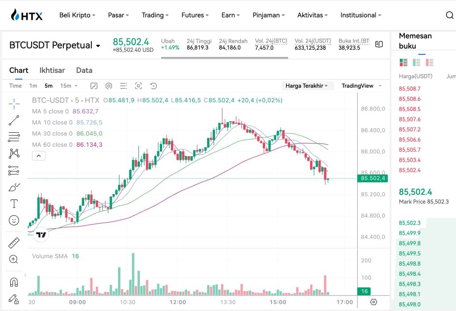The width and height of the screenshot is (456, 311).
Task: Switch to the Ikhtisar tab
Action: point(52,70)
